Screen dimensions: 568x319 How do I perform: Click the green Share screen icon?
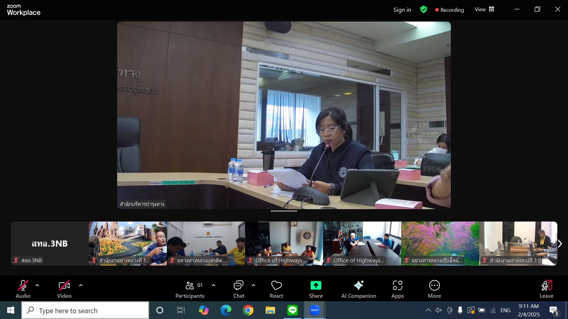click(316, 286)
